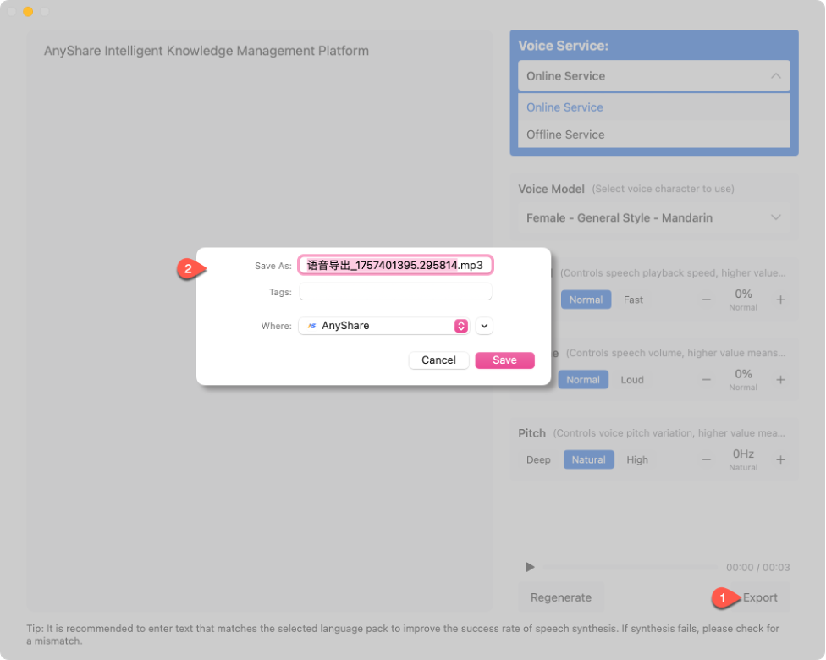This screenshot has width=826, height=660.
Task: Decrease volume with the minus icon
Action: click(x=707, y=380)
